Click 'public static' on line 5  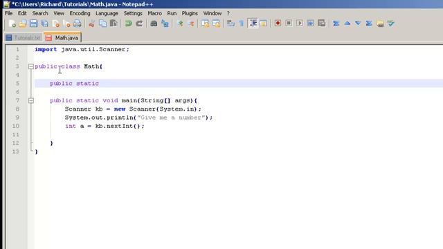pyautogui.click(x=74, y=84)
